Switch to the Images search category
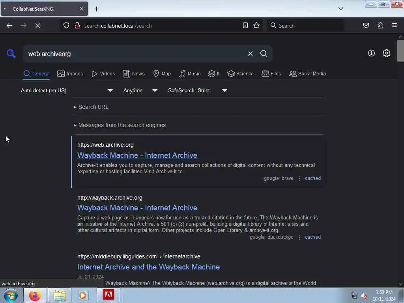 [70, 74]
